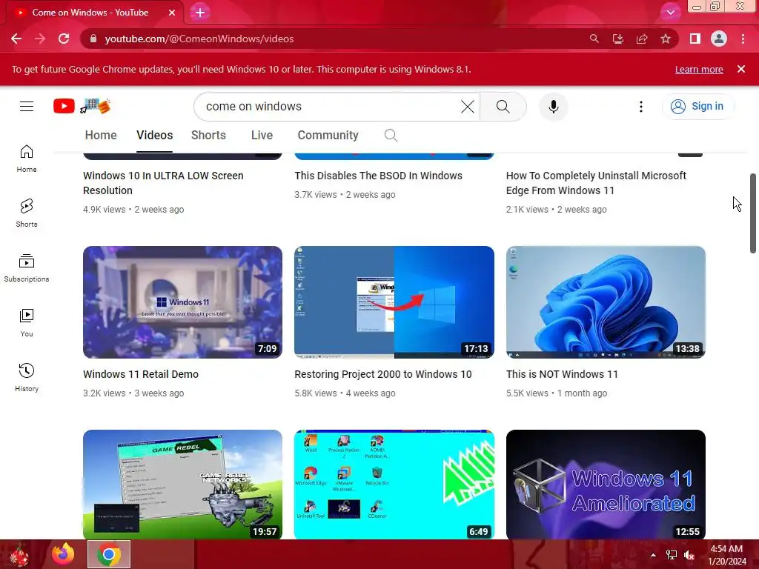Open Subscriptions in the sidebar

[x=27, y=268]
